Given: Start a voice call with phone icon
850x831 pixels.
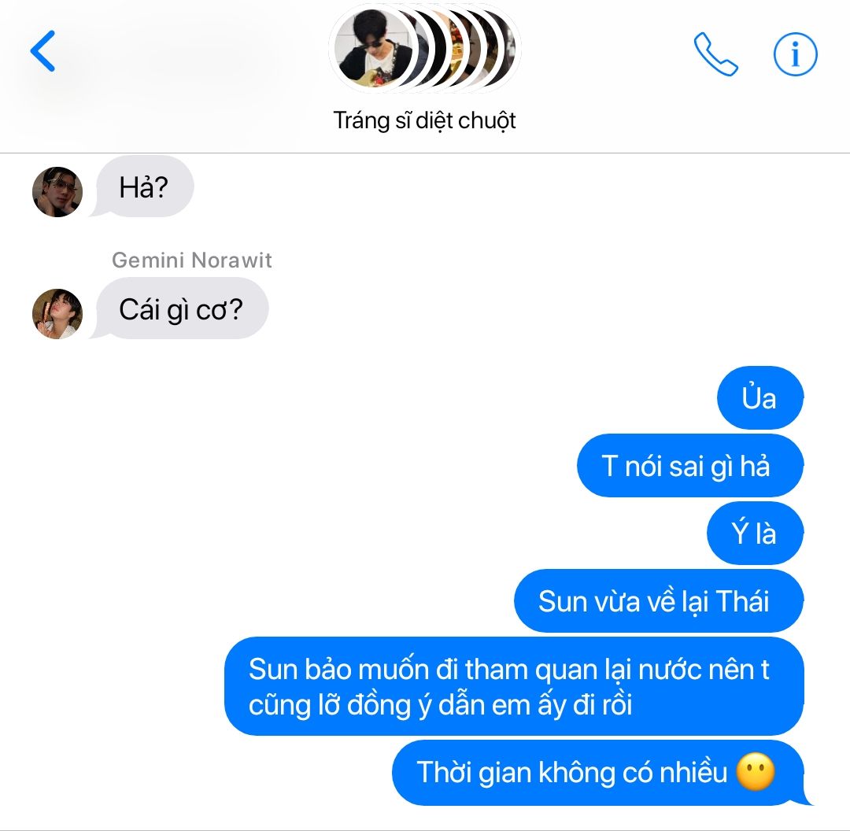Looking at the screenshot, I should [x=715, y=54].
